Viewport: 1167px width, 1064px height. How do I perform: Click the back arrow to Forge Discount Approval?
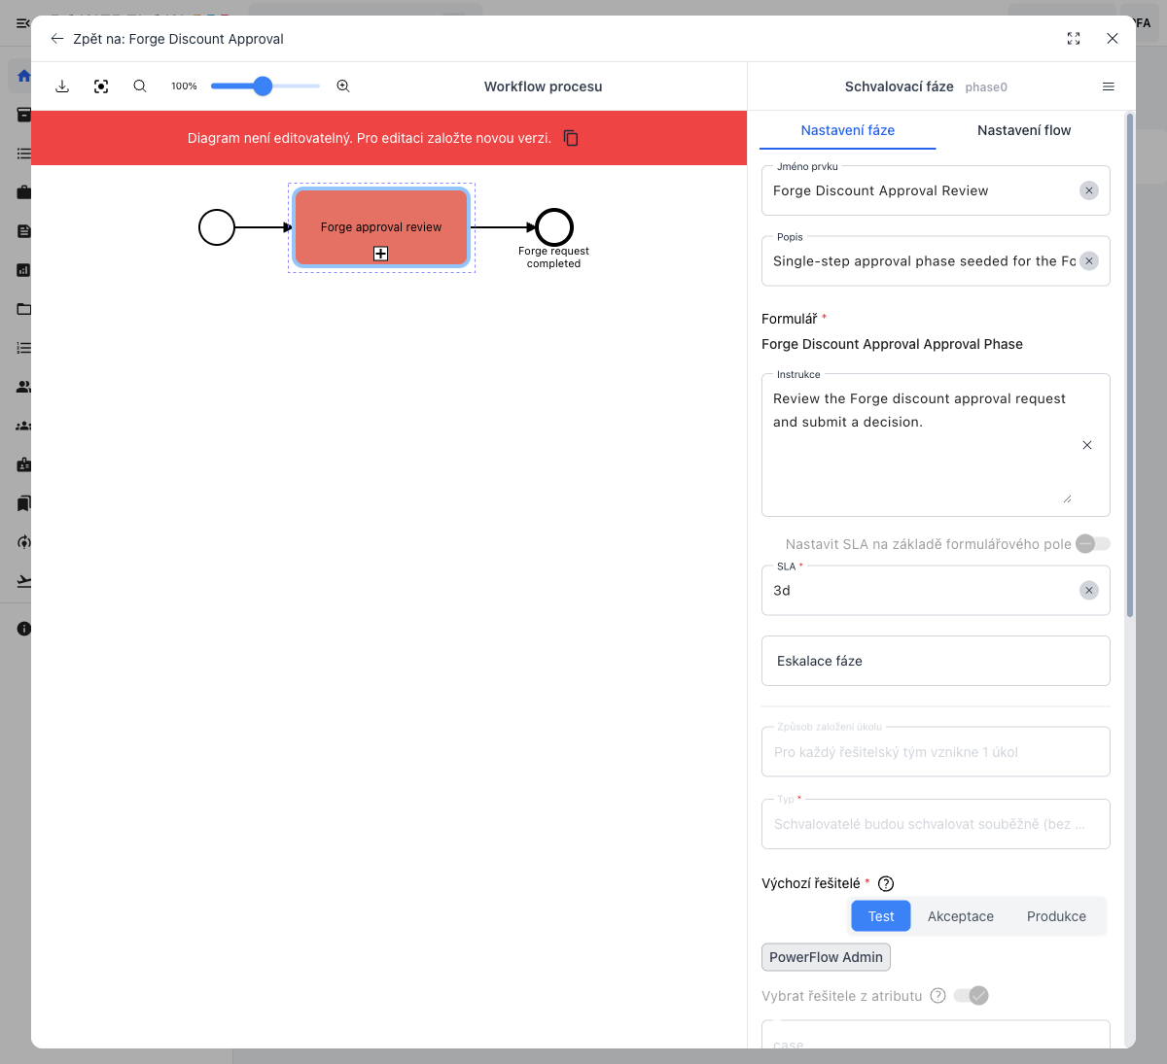coord(57,39)
